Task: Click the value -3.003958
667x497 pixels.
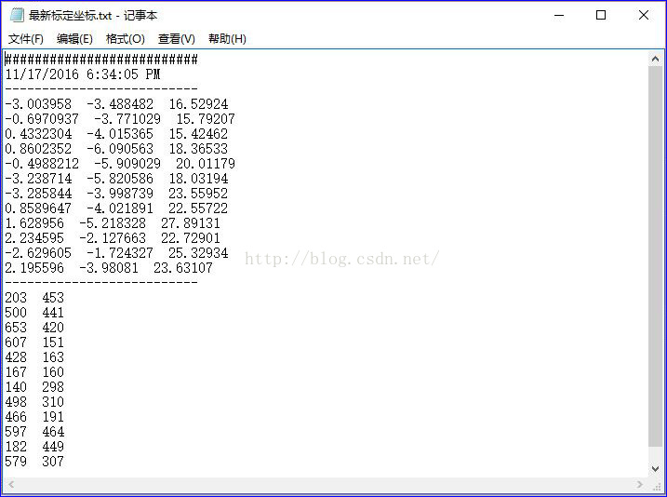Action: (x=38, y=104)
